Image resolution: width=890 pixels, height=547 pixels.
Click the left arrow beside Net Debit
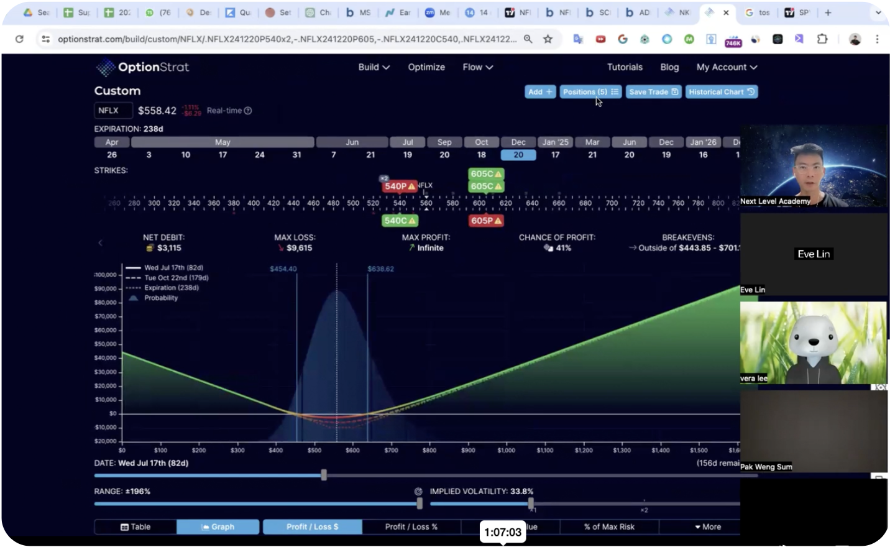[x=100, y=243]
